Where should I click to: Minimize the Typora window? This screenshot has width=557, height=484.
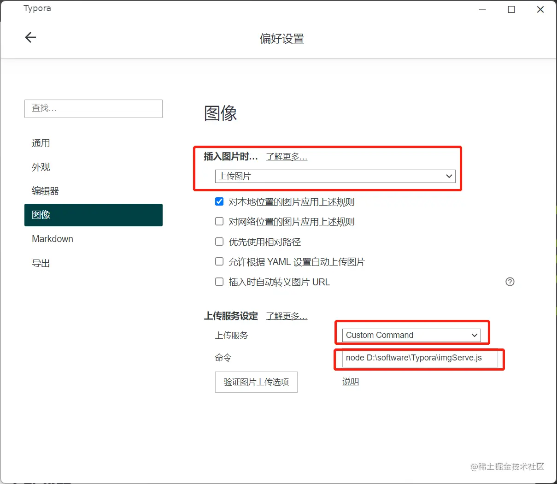pyautogui.click(x=482, y=10)
